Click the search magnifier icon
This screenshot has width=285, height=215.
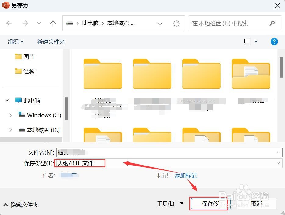272,23
